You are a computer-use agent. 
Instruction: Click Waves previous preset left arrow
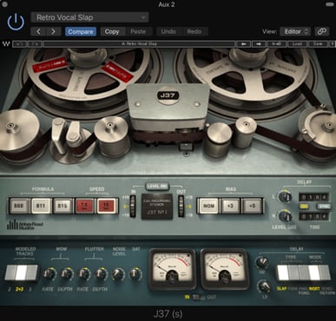[x=244, y=44]
